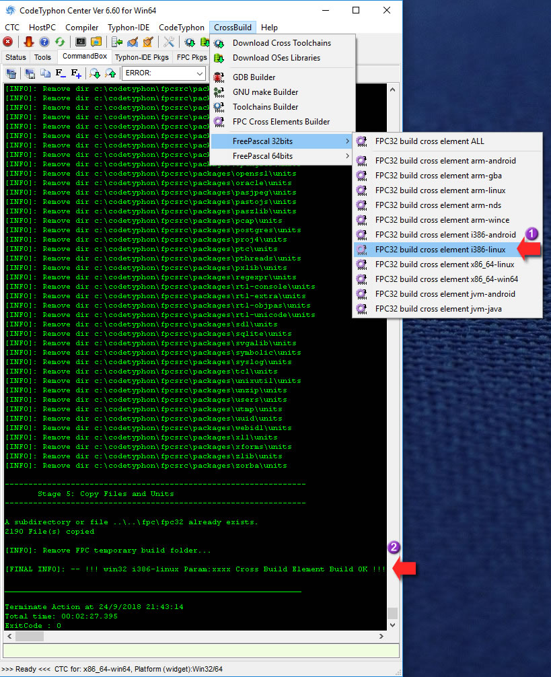Image resolution: width=551 pixels, height=677 pixels.
Task: Choose Download OSes Libraries
Action: 282,58
